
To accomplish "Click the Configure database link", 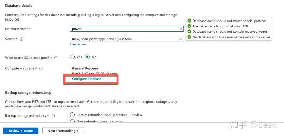I will tap(87, 79).
